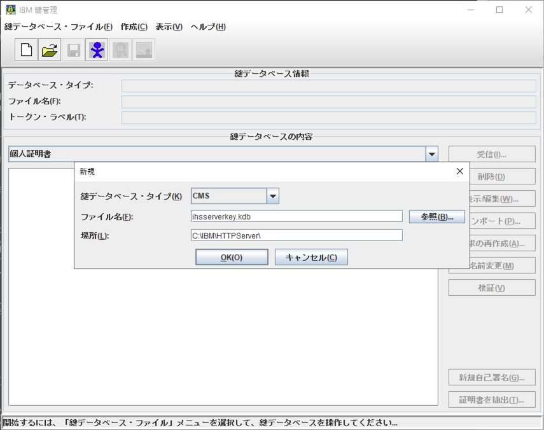Click the main ファイル名 info field
This screenshot has width=544, height=430.
(328, 102)
